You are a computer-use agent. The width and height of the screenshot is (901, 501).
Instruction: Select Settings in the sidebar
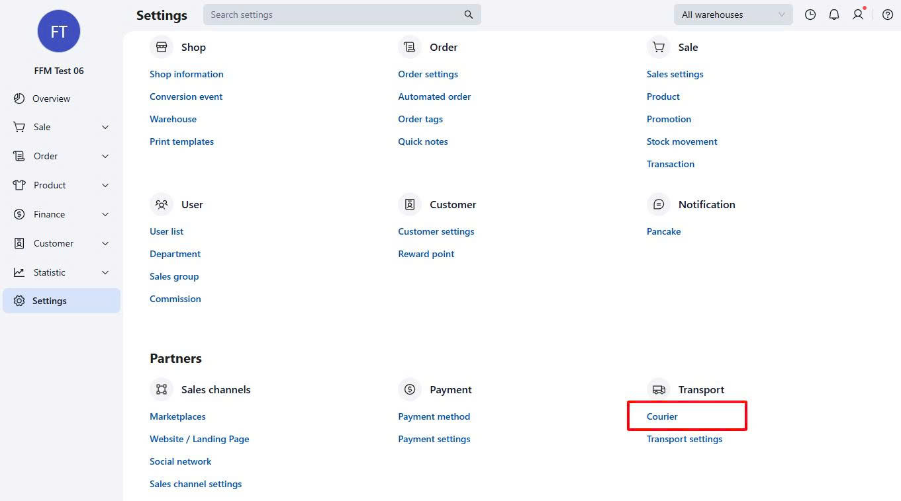click(x=50, y=301)
